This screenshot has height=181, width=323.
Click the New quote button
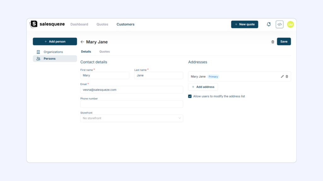coord(244,25)
